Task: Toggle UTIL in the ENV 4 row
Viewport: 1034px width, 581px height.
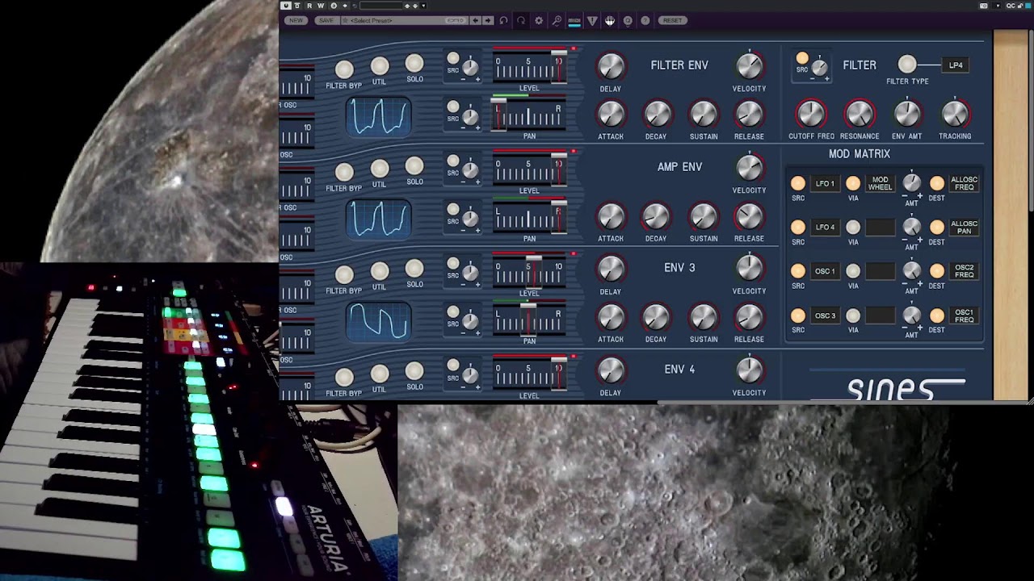Action: tap(380, 374)
